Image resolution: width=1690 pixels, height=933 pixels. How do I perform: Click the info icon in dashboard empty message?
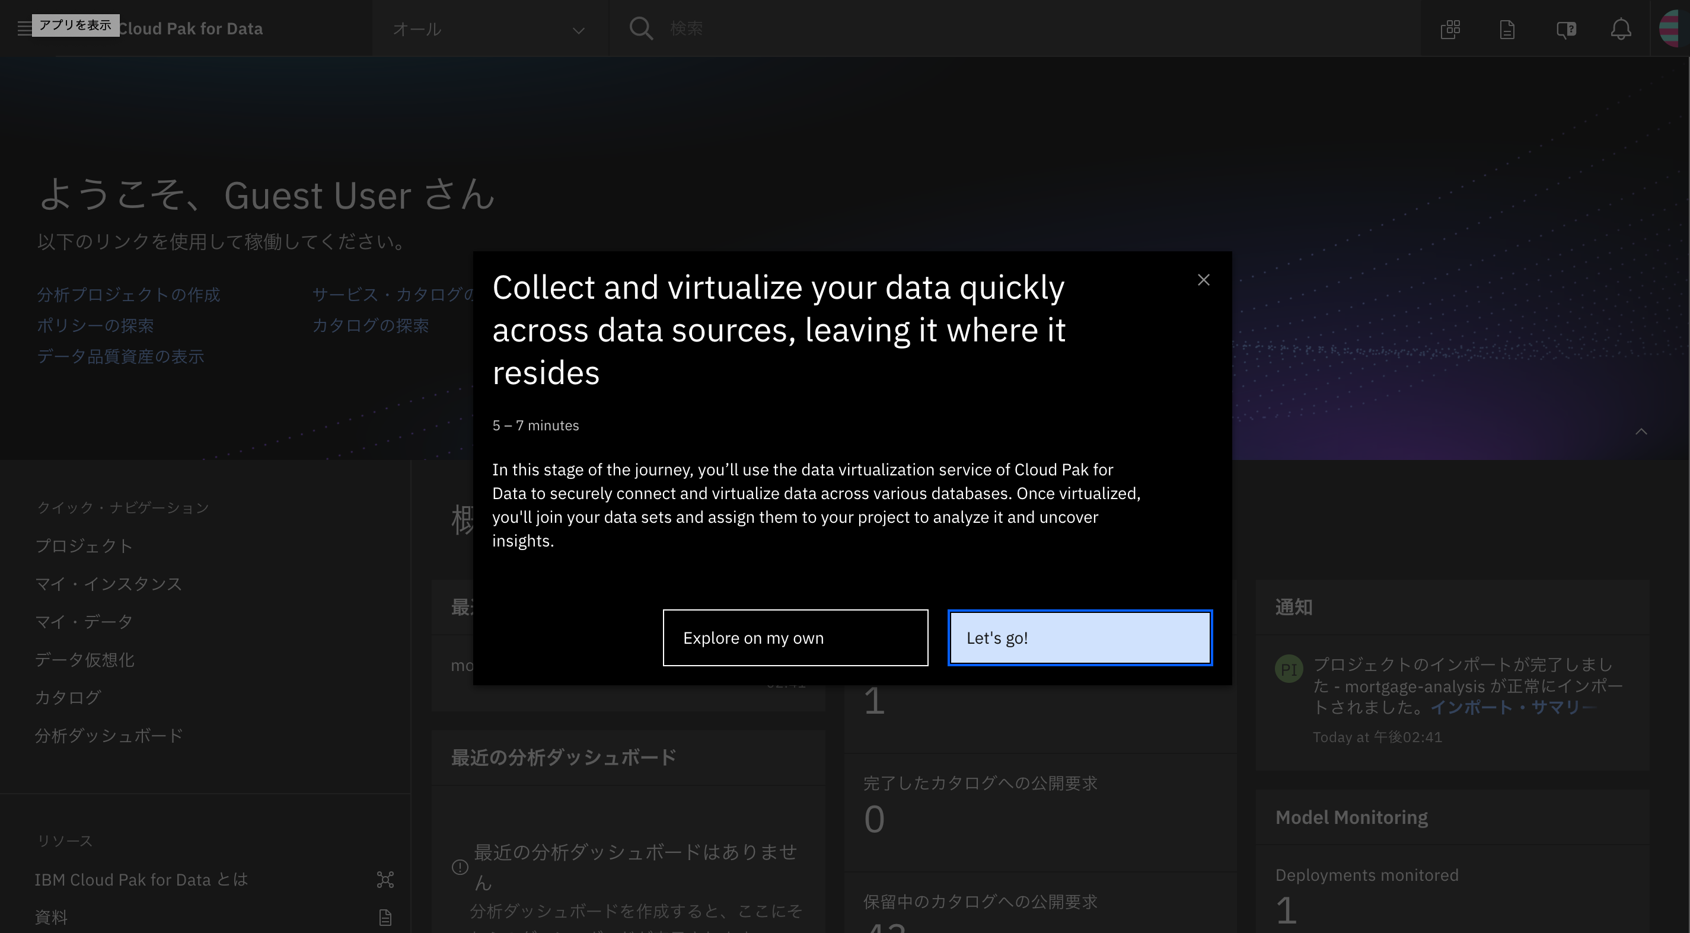point(460,867)
